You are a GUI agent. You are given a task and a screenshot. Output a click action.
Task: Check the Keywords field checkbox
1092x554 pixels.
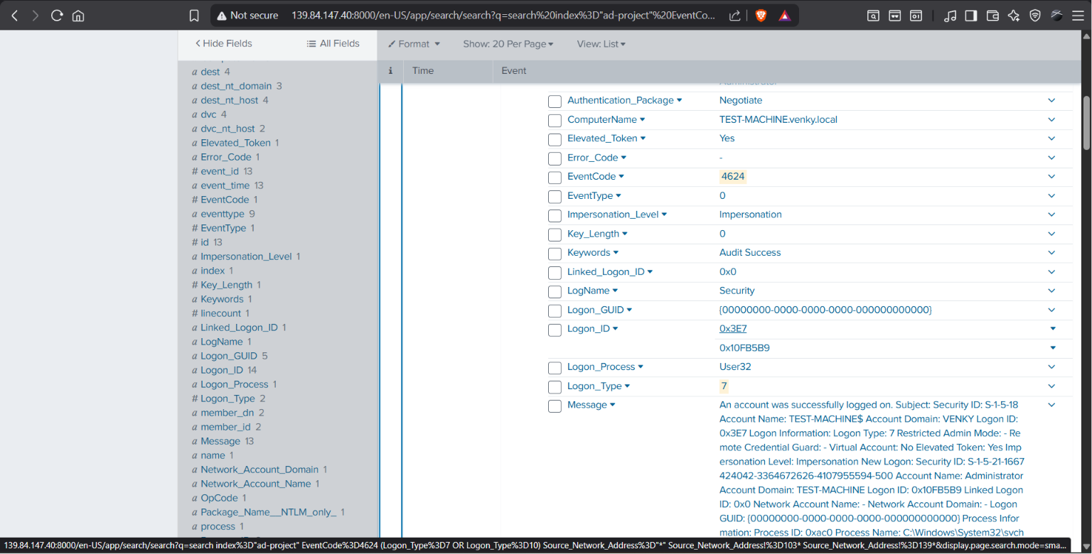[555, 254]
